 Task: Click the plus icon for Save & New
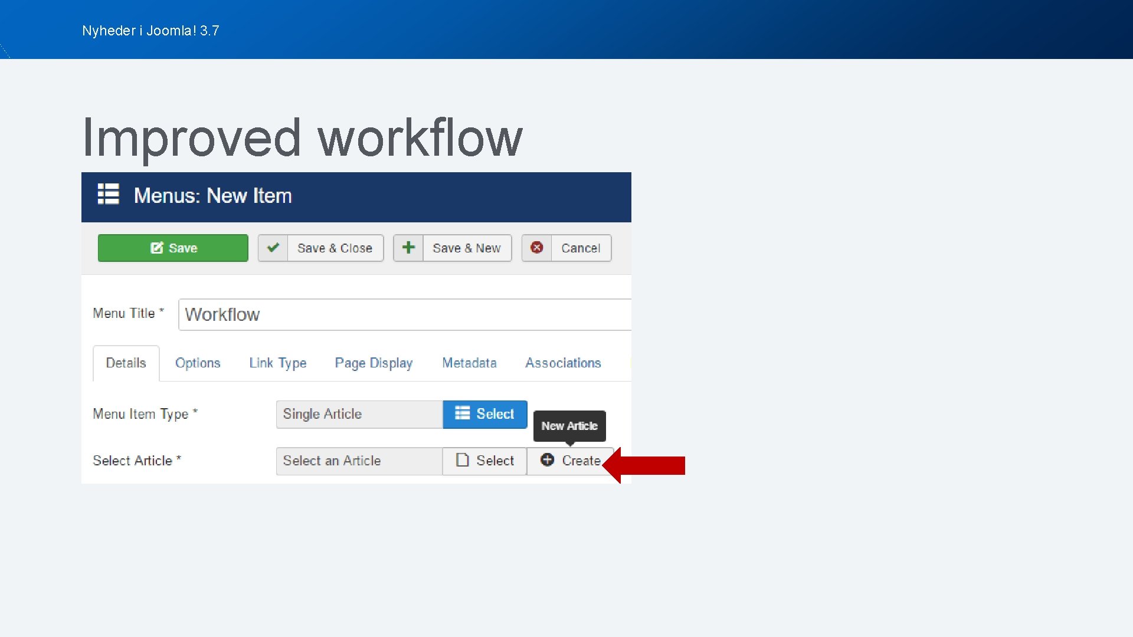(x=408, y=248)
